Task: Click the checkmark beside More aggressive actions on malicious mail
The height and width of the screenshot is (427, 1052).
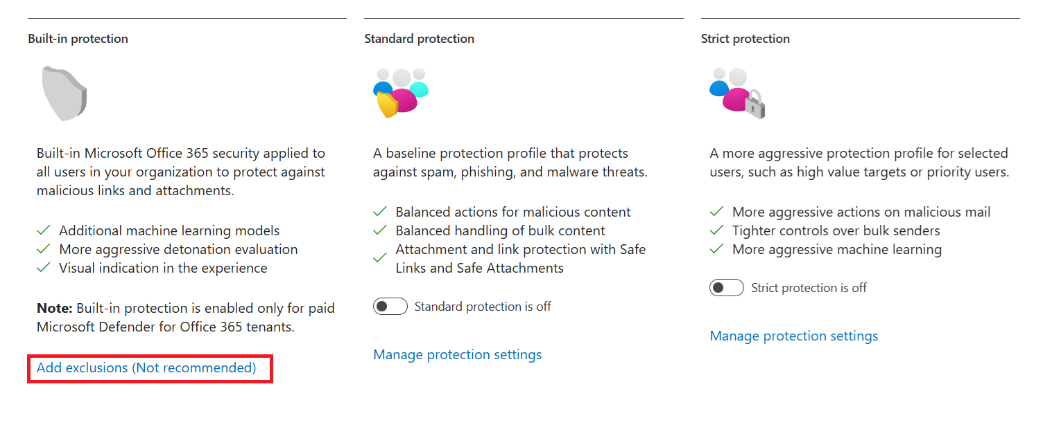Action: coord(716,212)
